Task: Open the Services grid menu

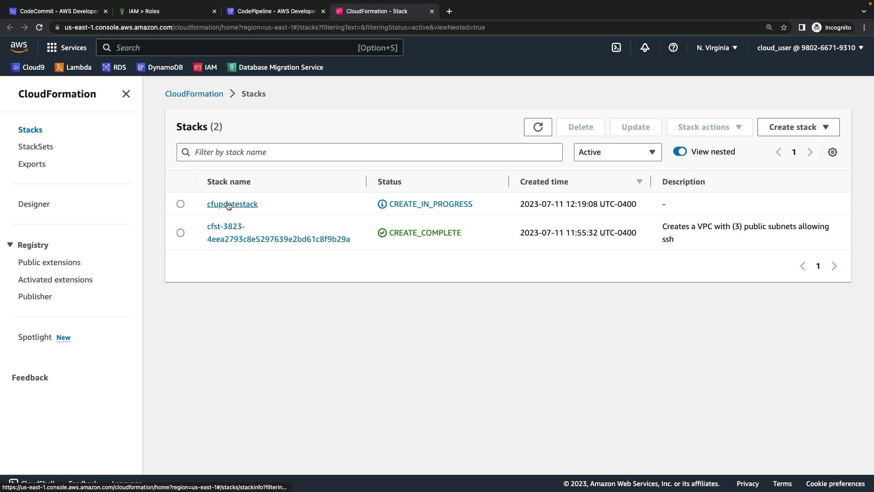Action: (x=66, y=47)
